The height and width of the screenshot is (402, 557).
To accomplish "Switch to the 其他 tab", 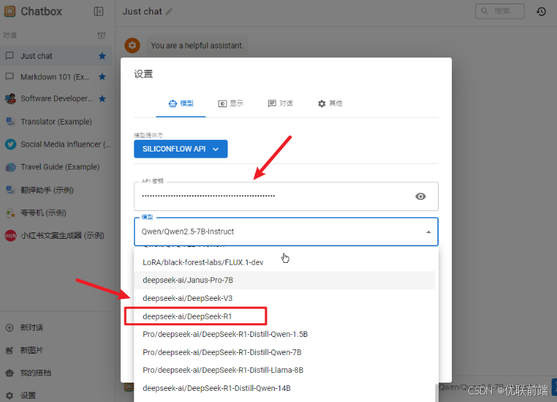I will click(330, 103).
